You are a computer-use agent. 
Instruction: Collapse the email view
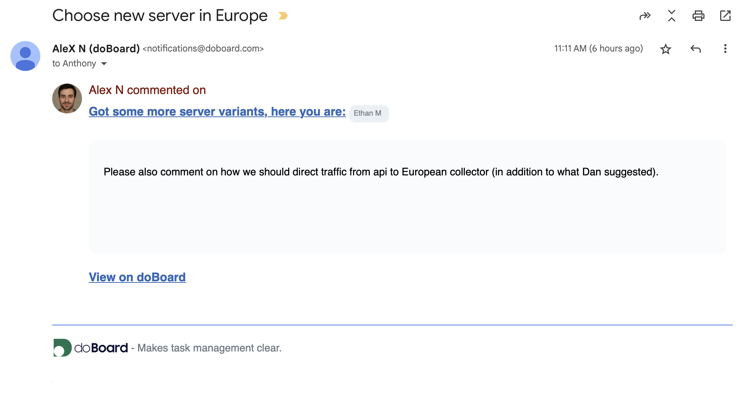click(x=671, y=16)
